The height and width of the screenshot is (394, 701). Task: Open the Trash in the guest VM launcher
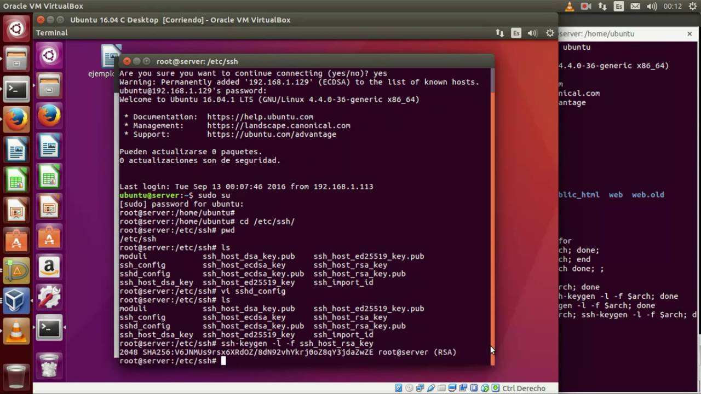pyautogui.click(x=49, y=365)
